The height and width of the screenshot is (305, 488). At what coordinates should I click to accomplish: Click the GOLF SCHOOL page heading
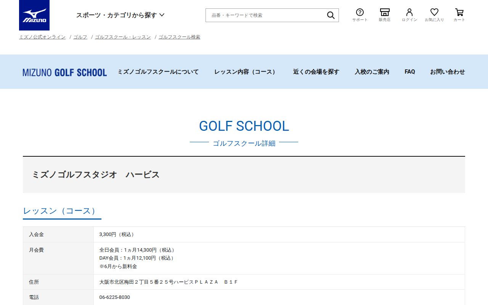click(x=244, y=126)
